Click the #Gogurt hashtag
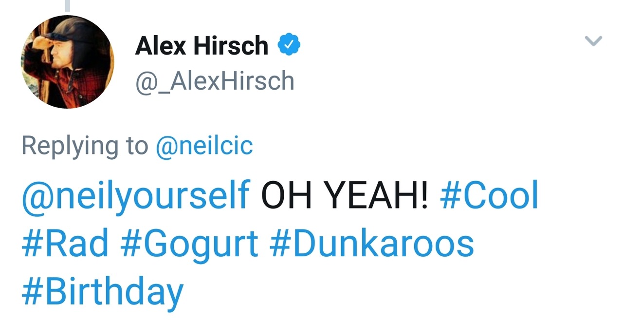The height and width of the screenshot is (323, 623). [x=189, y=244]
